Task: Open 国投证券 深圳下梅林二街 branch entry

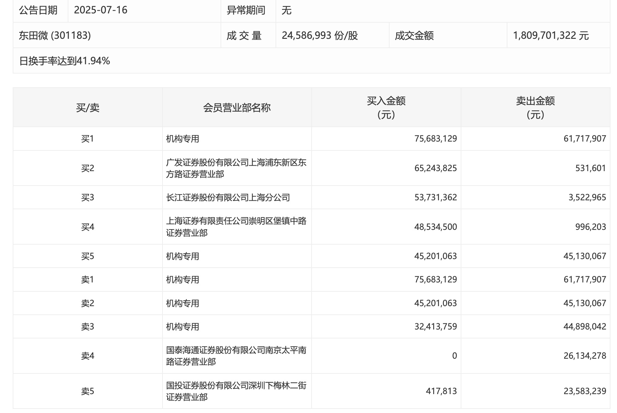Action: tap(236, 391)
